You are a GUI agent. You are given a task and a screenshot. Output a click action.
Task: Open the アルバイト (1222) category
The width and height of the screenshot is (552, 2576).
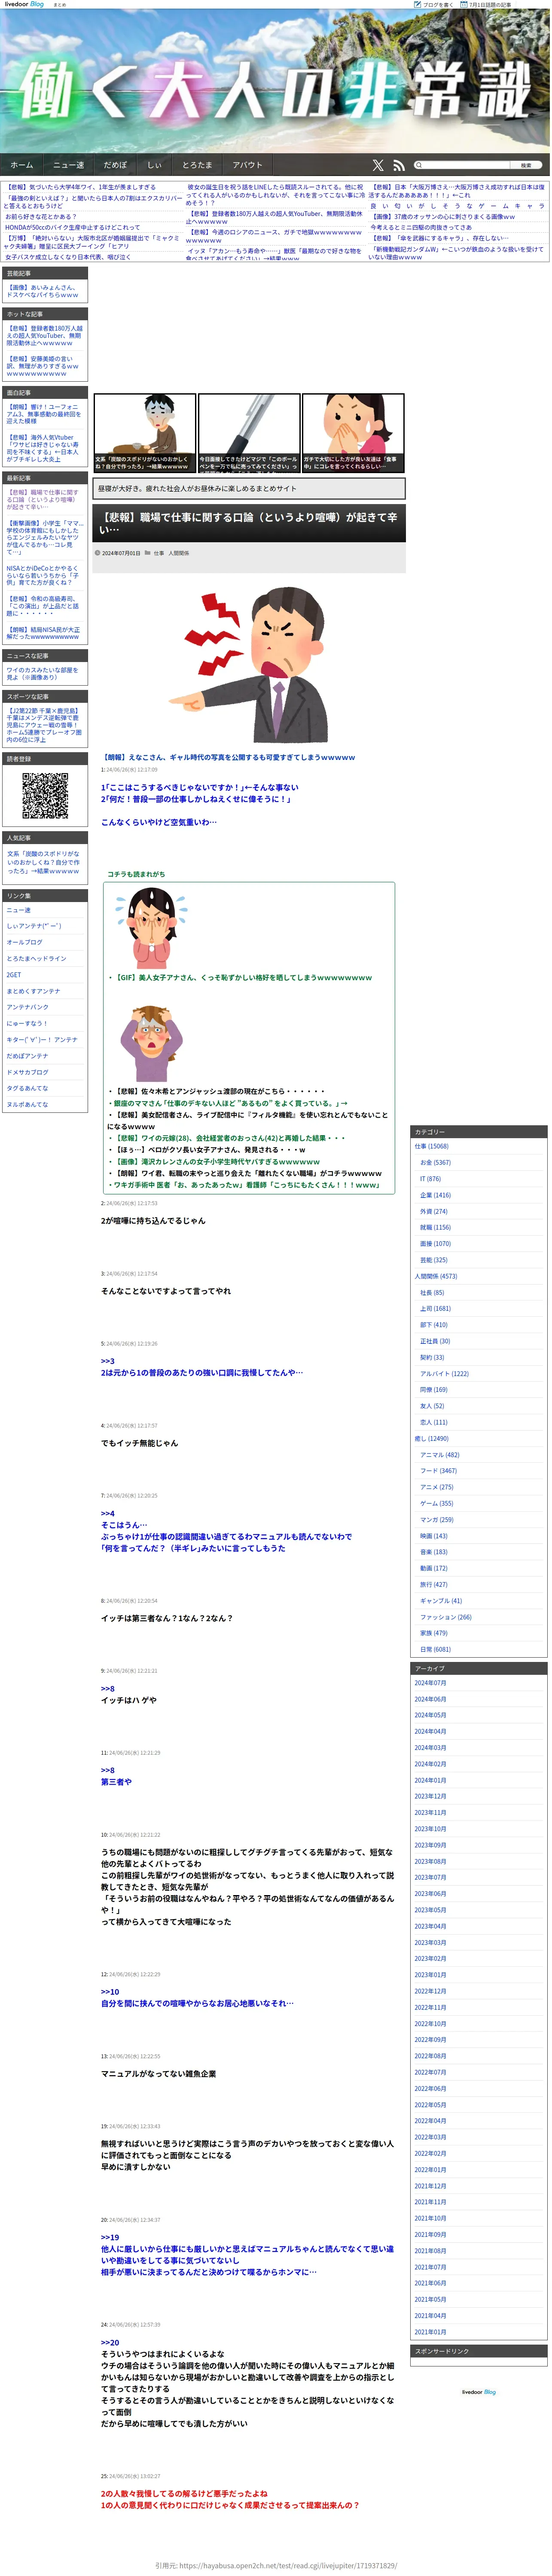click(444, 1374)
